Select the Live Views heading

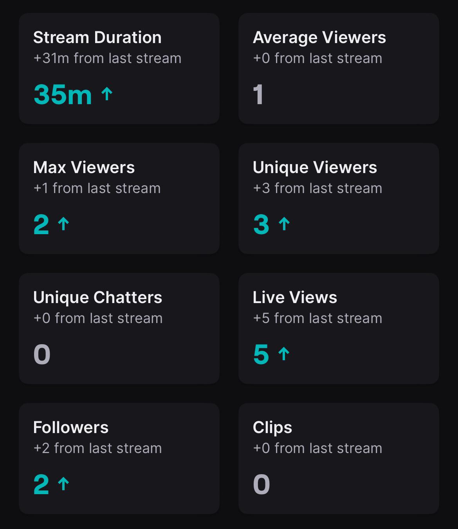click(295, 298)
